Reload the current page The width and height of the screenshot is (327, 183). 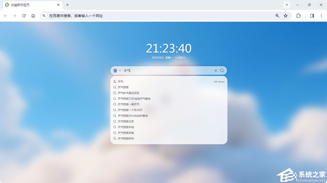24,16
